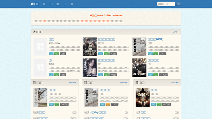The image size is (212, 119).
Task: Click More+ above the 143-chapter book
Action: click(x=73, y=82)
